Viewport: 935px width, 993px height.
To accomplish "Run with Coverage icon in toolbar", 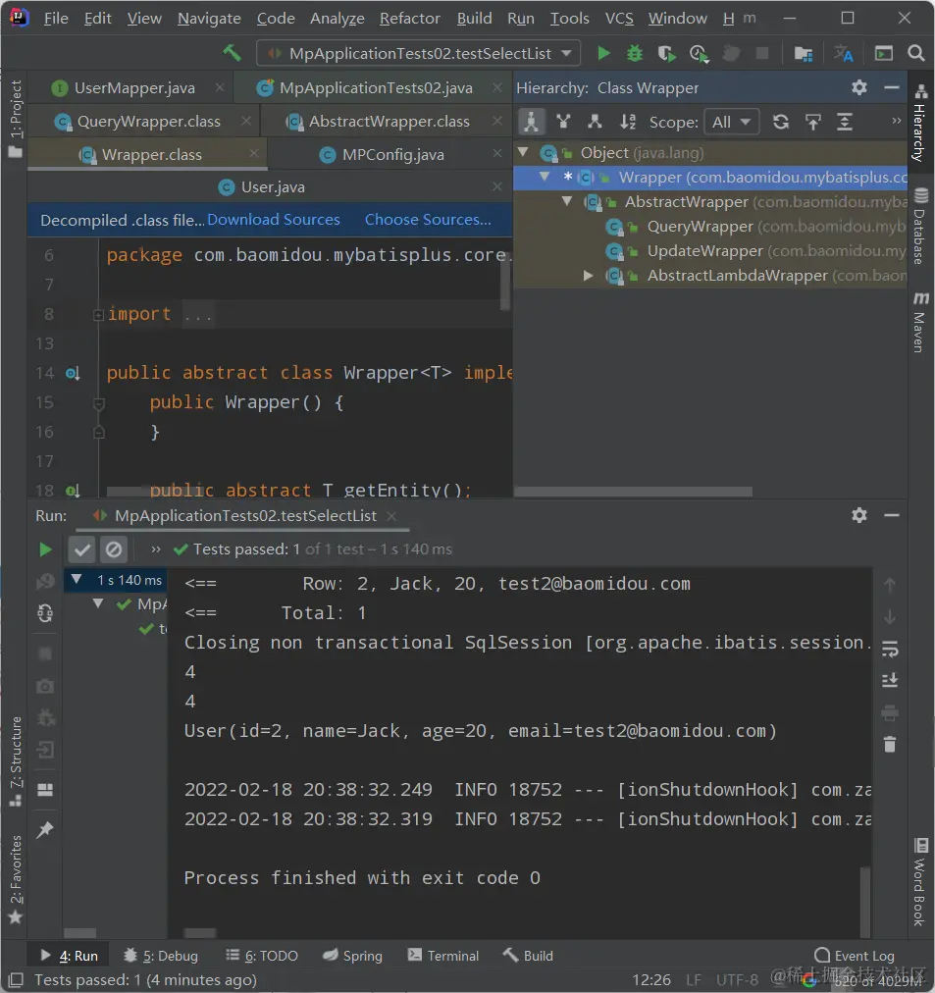I will pyautogui.click(x=666, y=53).
